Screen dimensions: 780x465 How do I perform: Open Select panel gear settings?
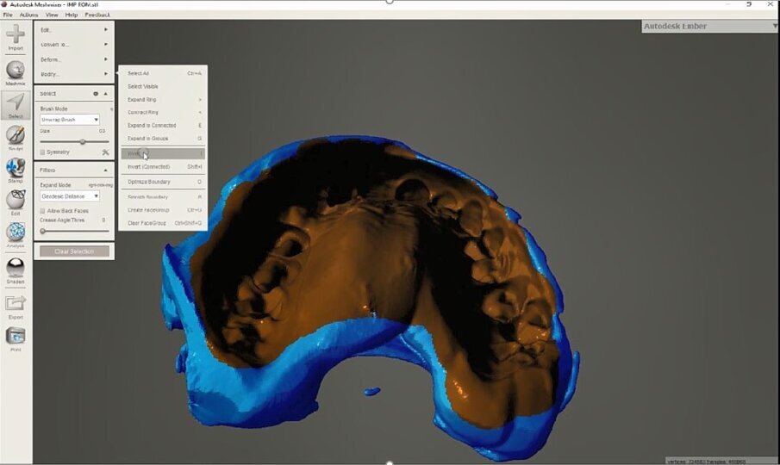pyautogui.click(x=96, y=93)
